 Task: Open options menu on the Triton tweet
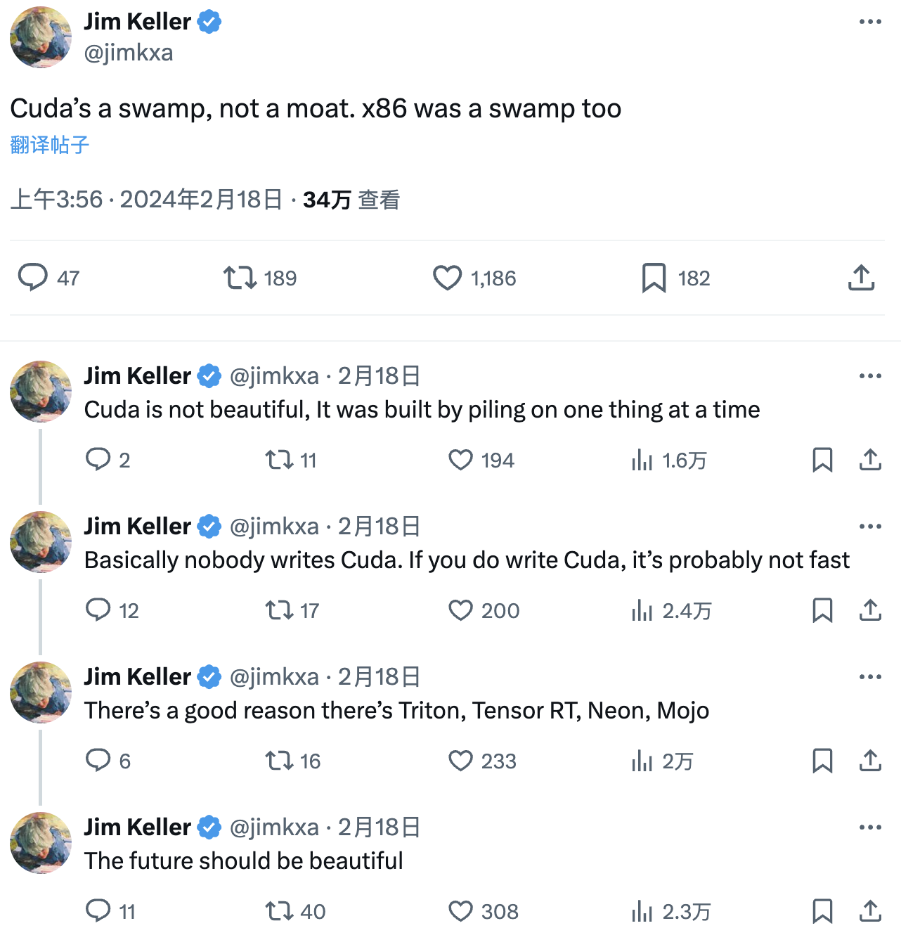[870, 676]
